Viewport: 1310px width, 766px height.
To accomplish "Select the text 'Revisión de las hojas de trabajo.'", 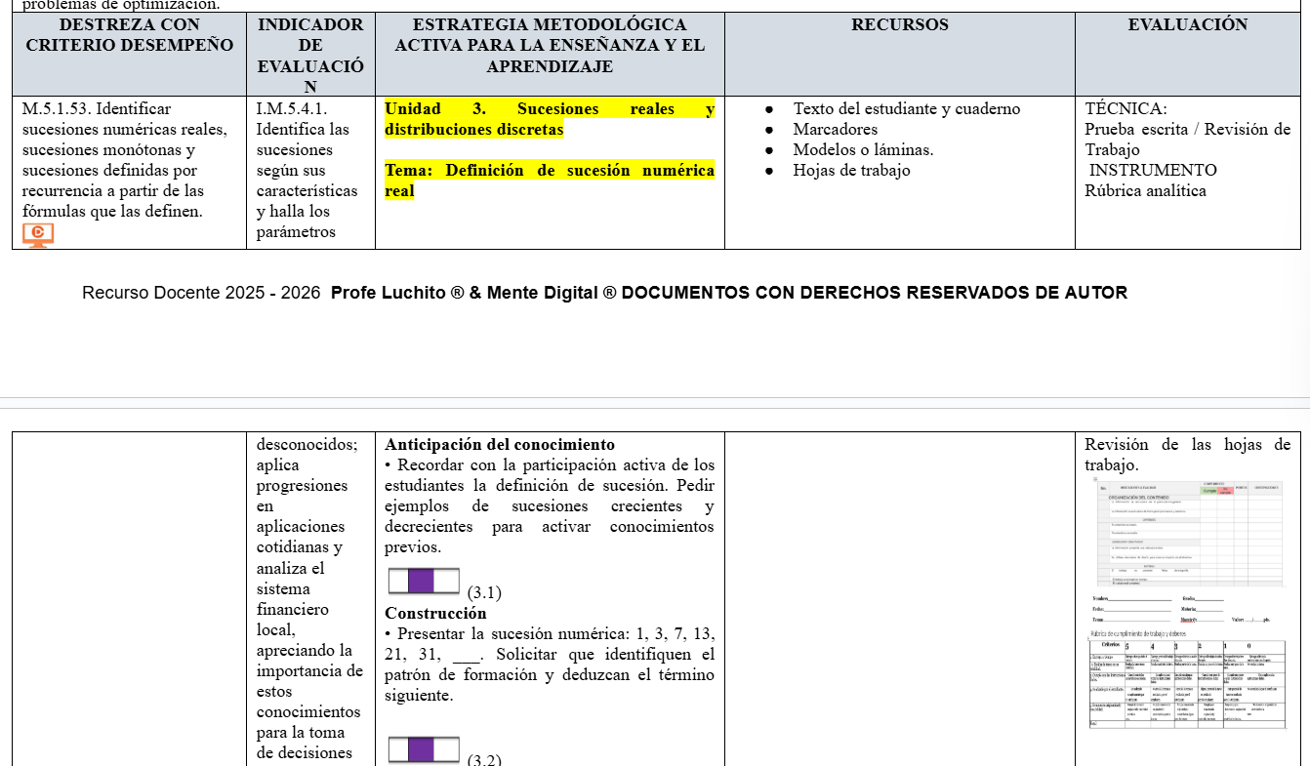I will [x=1187, y=456].
